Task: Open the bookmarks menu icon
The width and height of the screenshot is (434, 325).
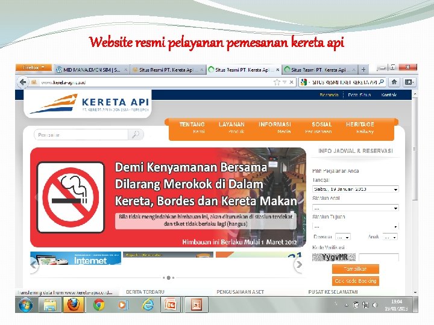Action: tap(409, 82)
